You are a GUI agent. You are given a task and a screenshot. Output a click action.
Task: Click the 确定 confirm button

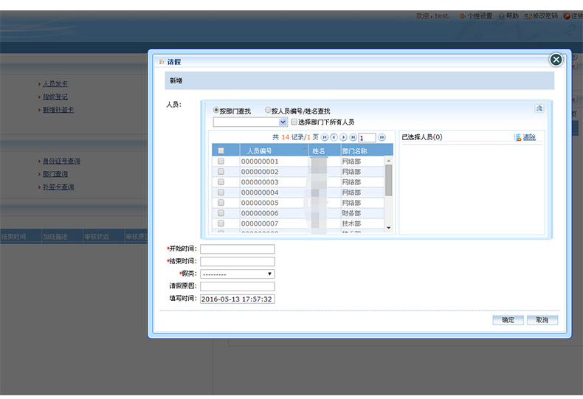tap(508, 320)
